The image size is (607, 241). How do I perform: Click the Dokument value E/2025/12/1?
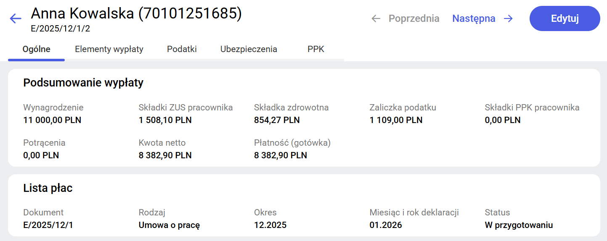point(48,225)
